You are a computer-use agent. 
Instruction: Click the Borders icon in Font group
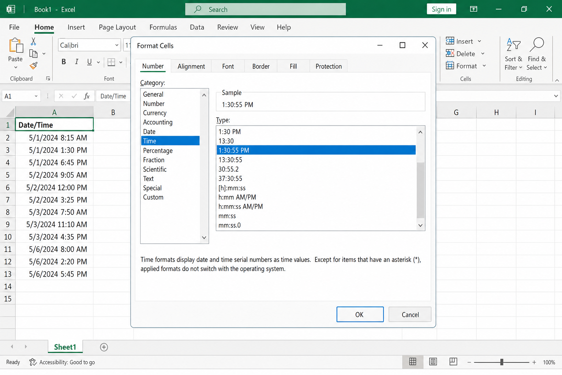(111, 62)
